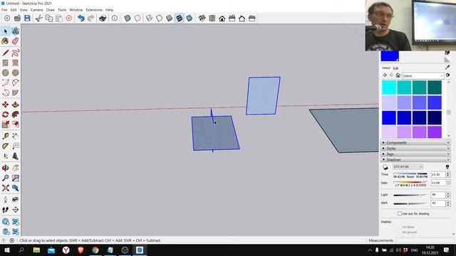Sample paint with eyedropper icon

(x=447, y=68)
